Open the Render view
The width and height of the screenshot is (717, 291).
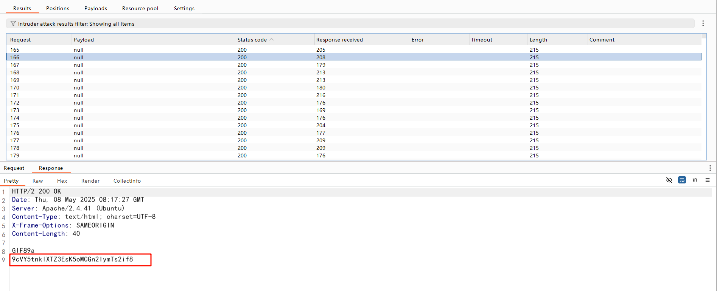90,181
